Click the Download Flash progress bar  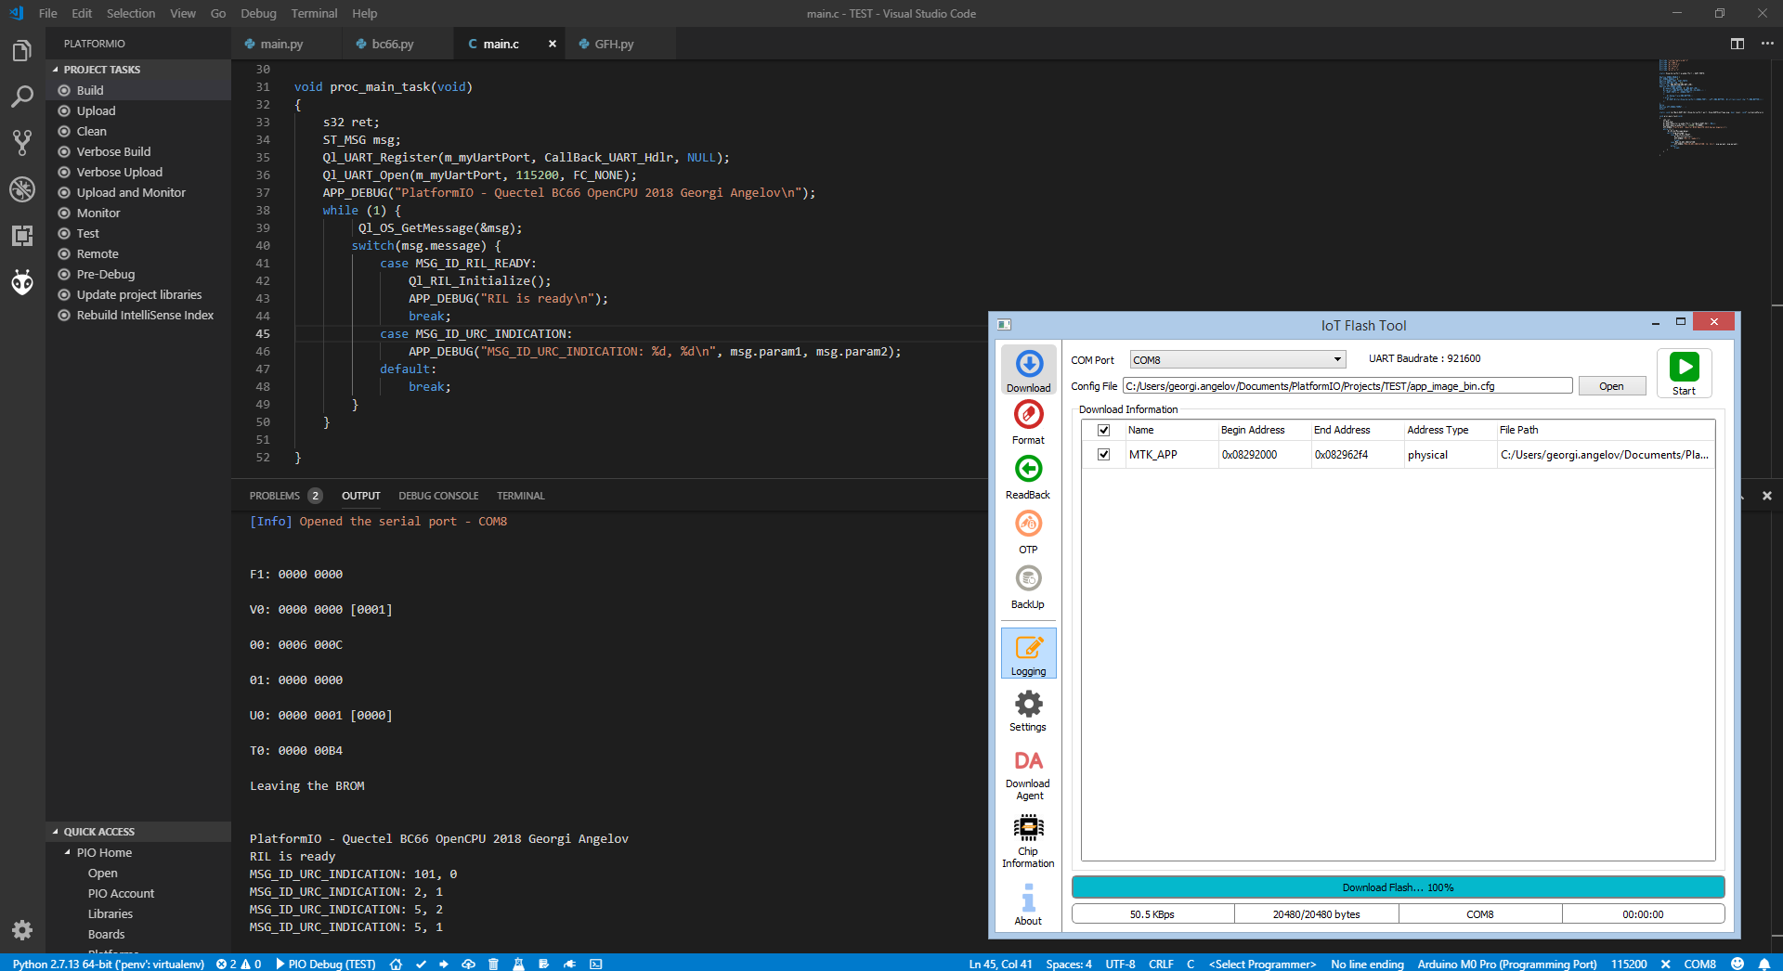(1398, 887)
